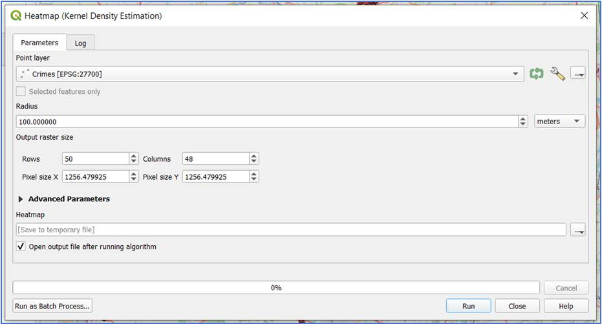Screen dimensions: 602x326
Task: Increase Radius with the up spinner arrow
Action: click(x=523, y=118)
